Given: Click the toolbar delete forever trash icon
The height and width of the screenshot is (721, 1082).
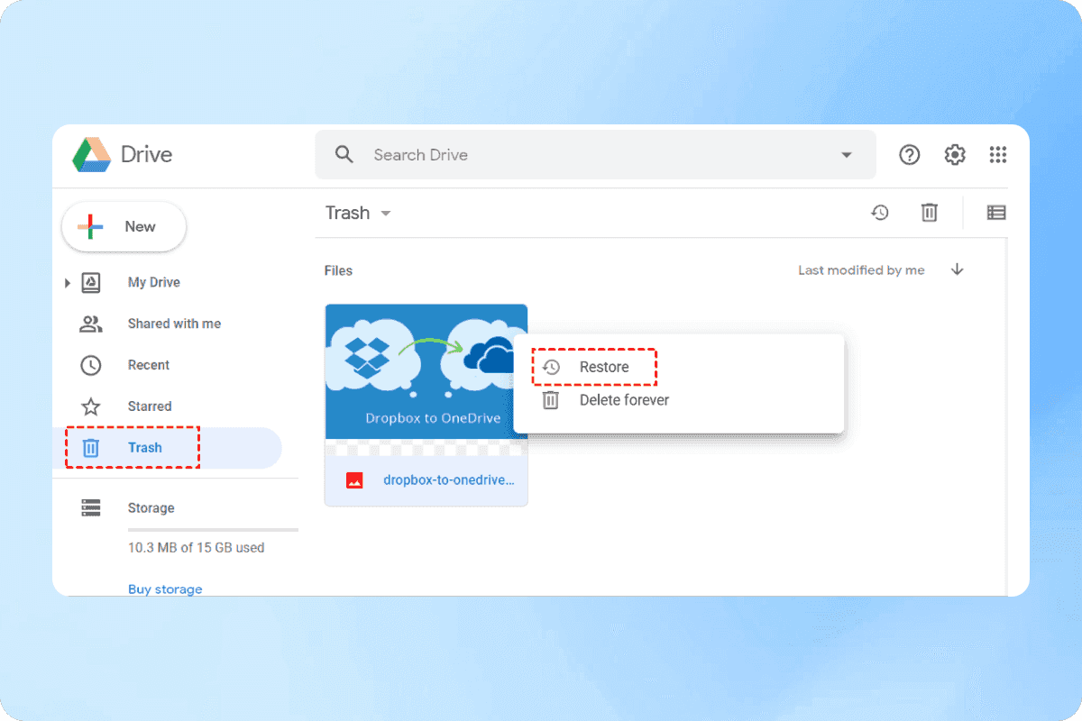Looking at the screenshot, I should 929,213.
